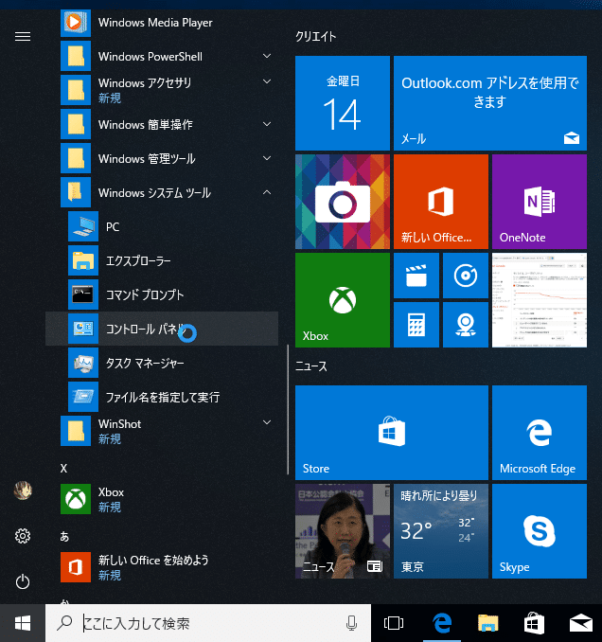Screen dimensions: 602x642
Task: Open Settings via the gear icon
Action: 23,536
